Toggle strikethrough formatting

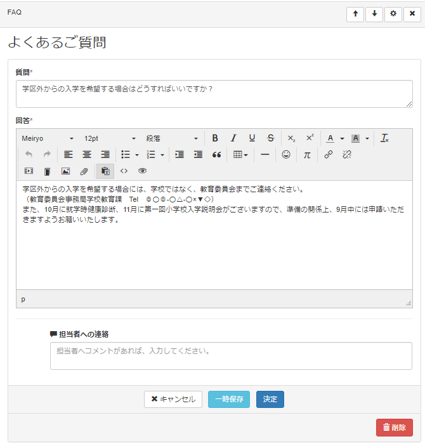tap(271, 138)
